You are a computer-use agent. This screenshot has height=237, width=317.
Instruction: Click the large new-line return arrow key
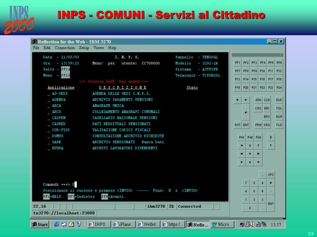[x=246, y=112]
